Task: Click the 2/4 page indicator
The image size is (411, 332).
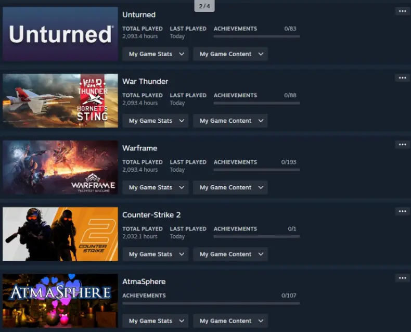Action: tap(204, 6)
